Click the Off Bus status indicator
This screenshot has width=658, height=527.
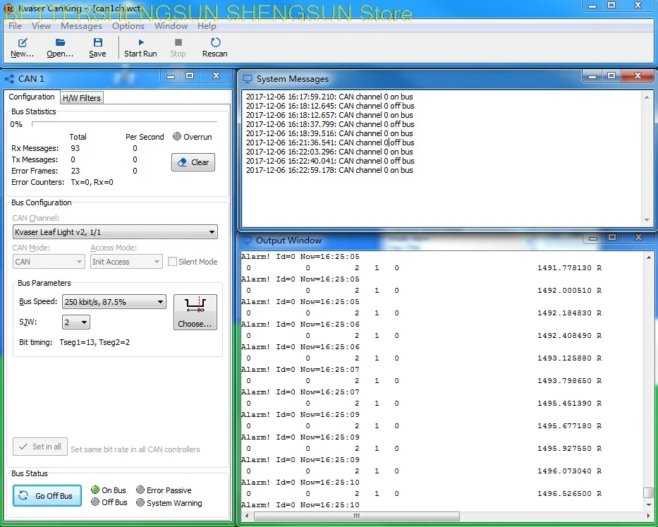95,502
